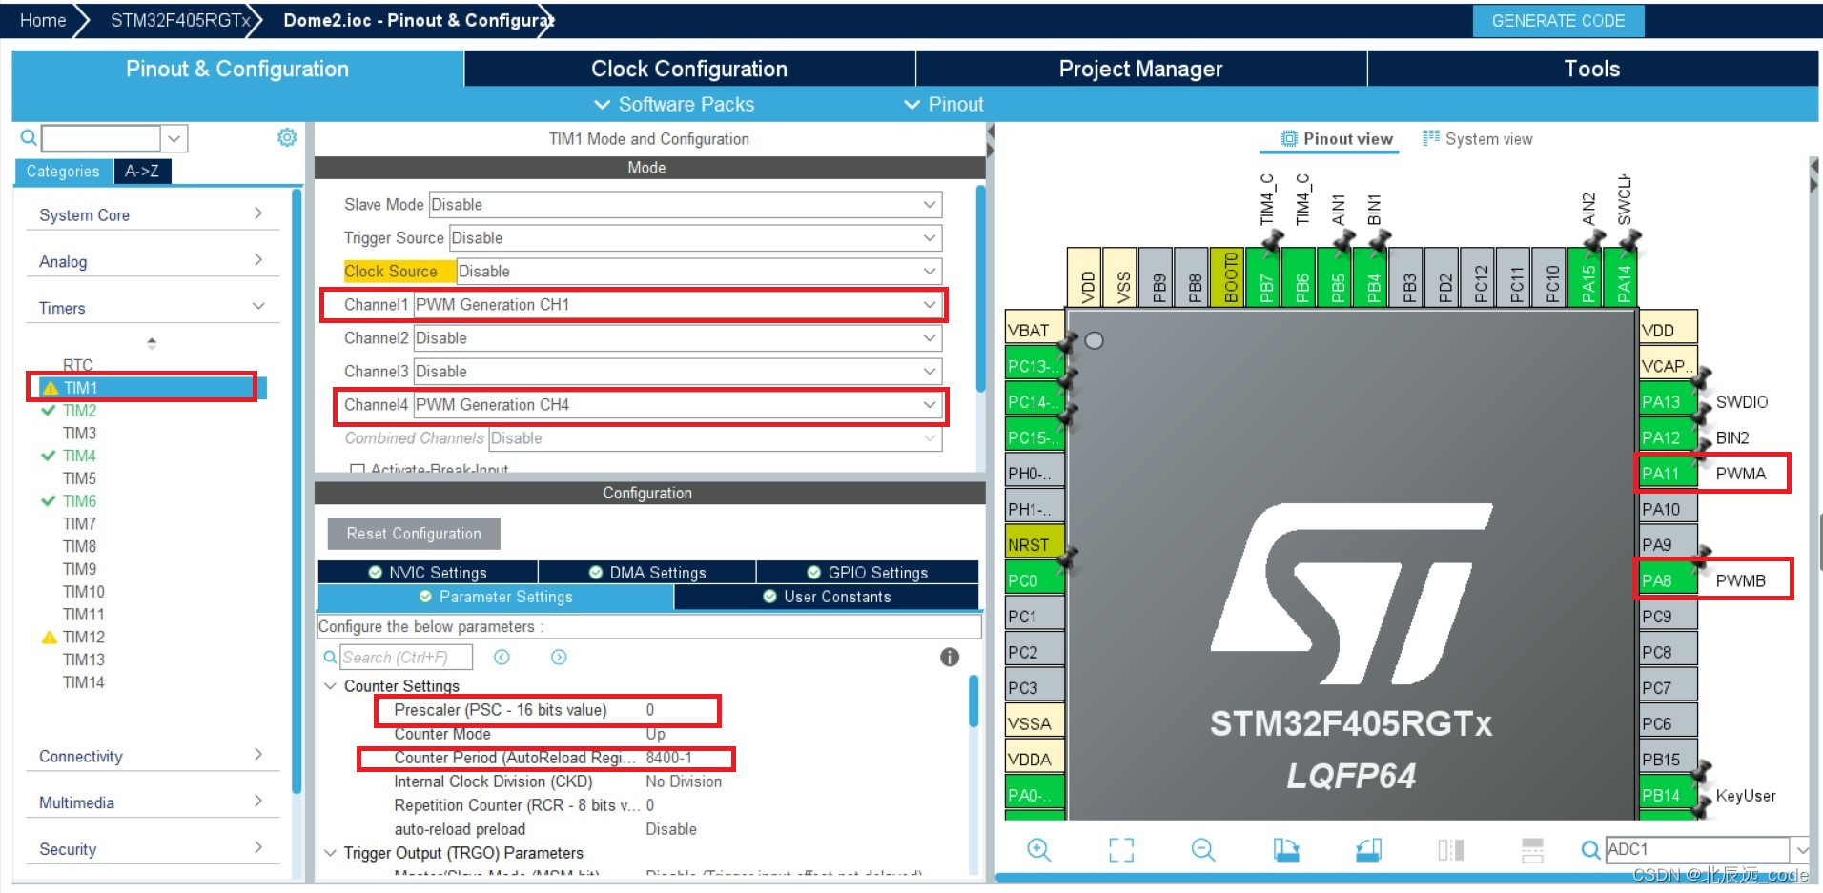Screen dimensions: 1823x893
Task: Go to STM32F405RGTx breadcrumb
Action: [x=180, y=20]
